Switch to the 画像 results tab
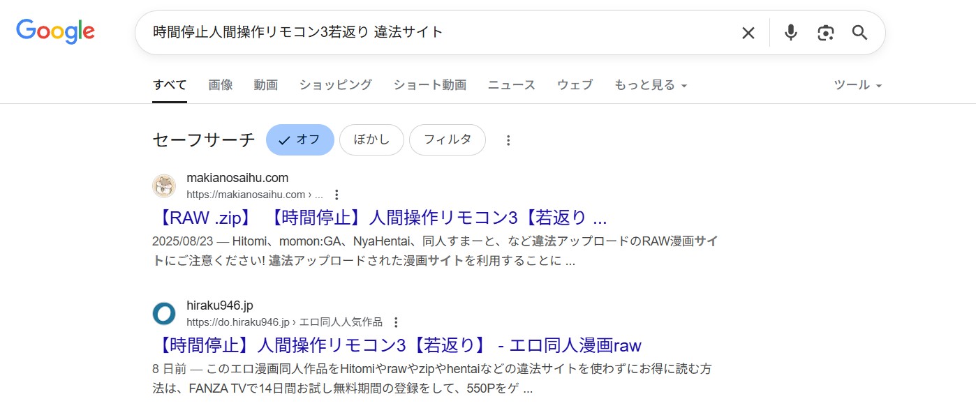The height and width of the screenshot is (408, 976). point(220,84)
